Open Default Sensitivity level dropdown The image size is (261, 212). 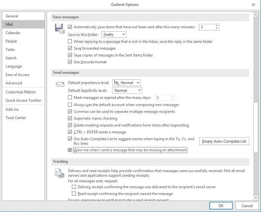pos(127,91)
